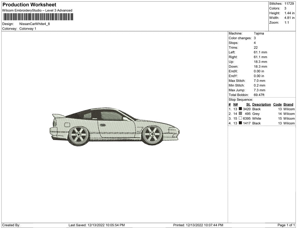The height and width of the screenshot is (228, 297).
Task: Click the design name 'NissanCarWhite4_8'
Action: point(34,24)
